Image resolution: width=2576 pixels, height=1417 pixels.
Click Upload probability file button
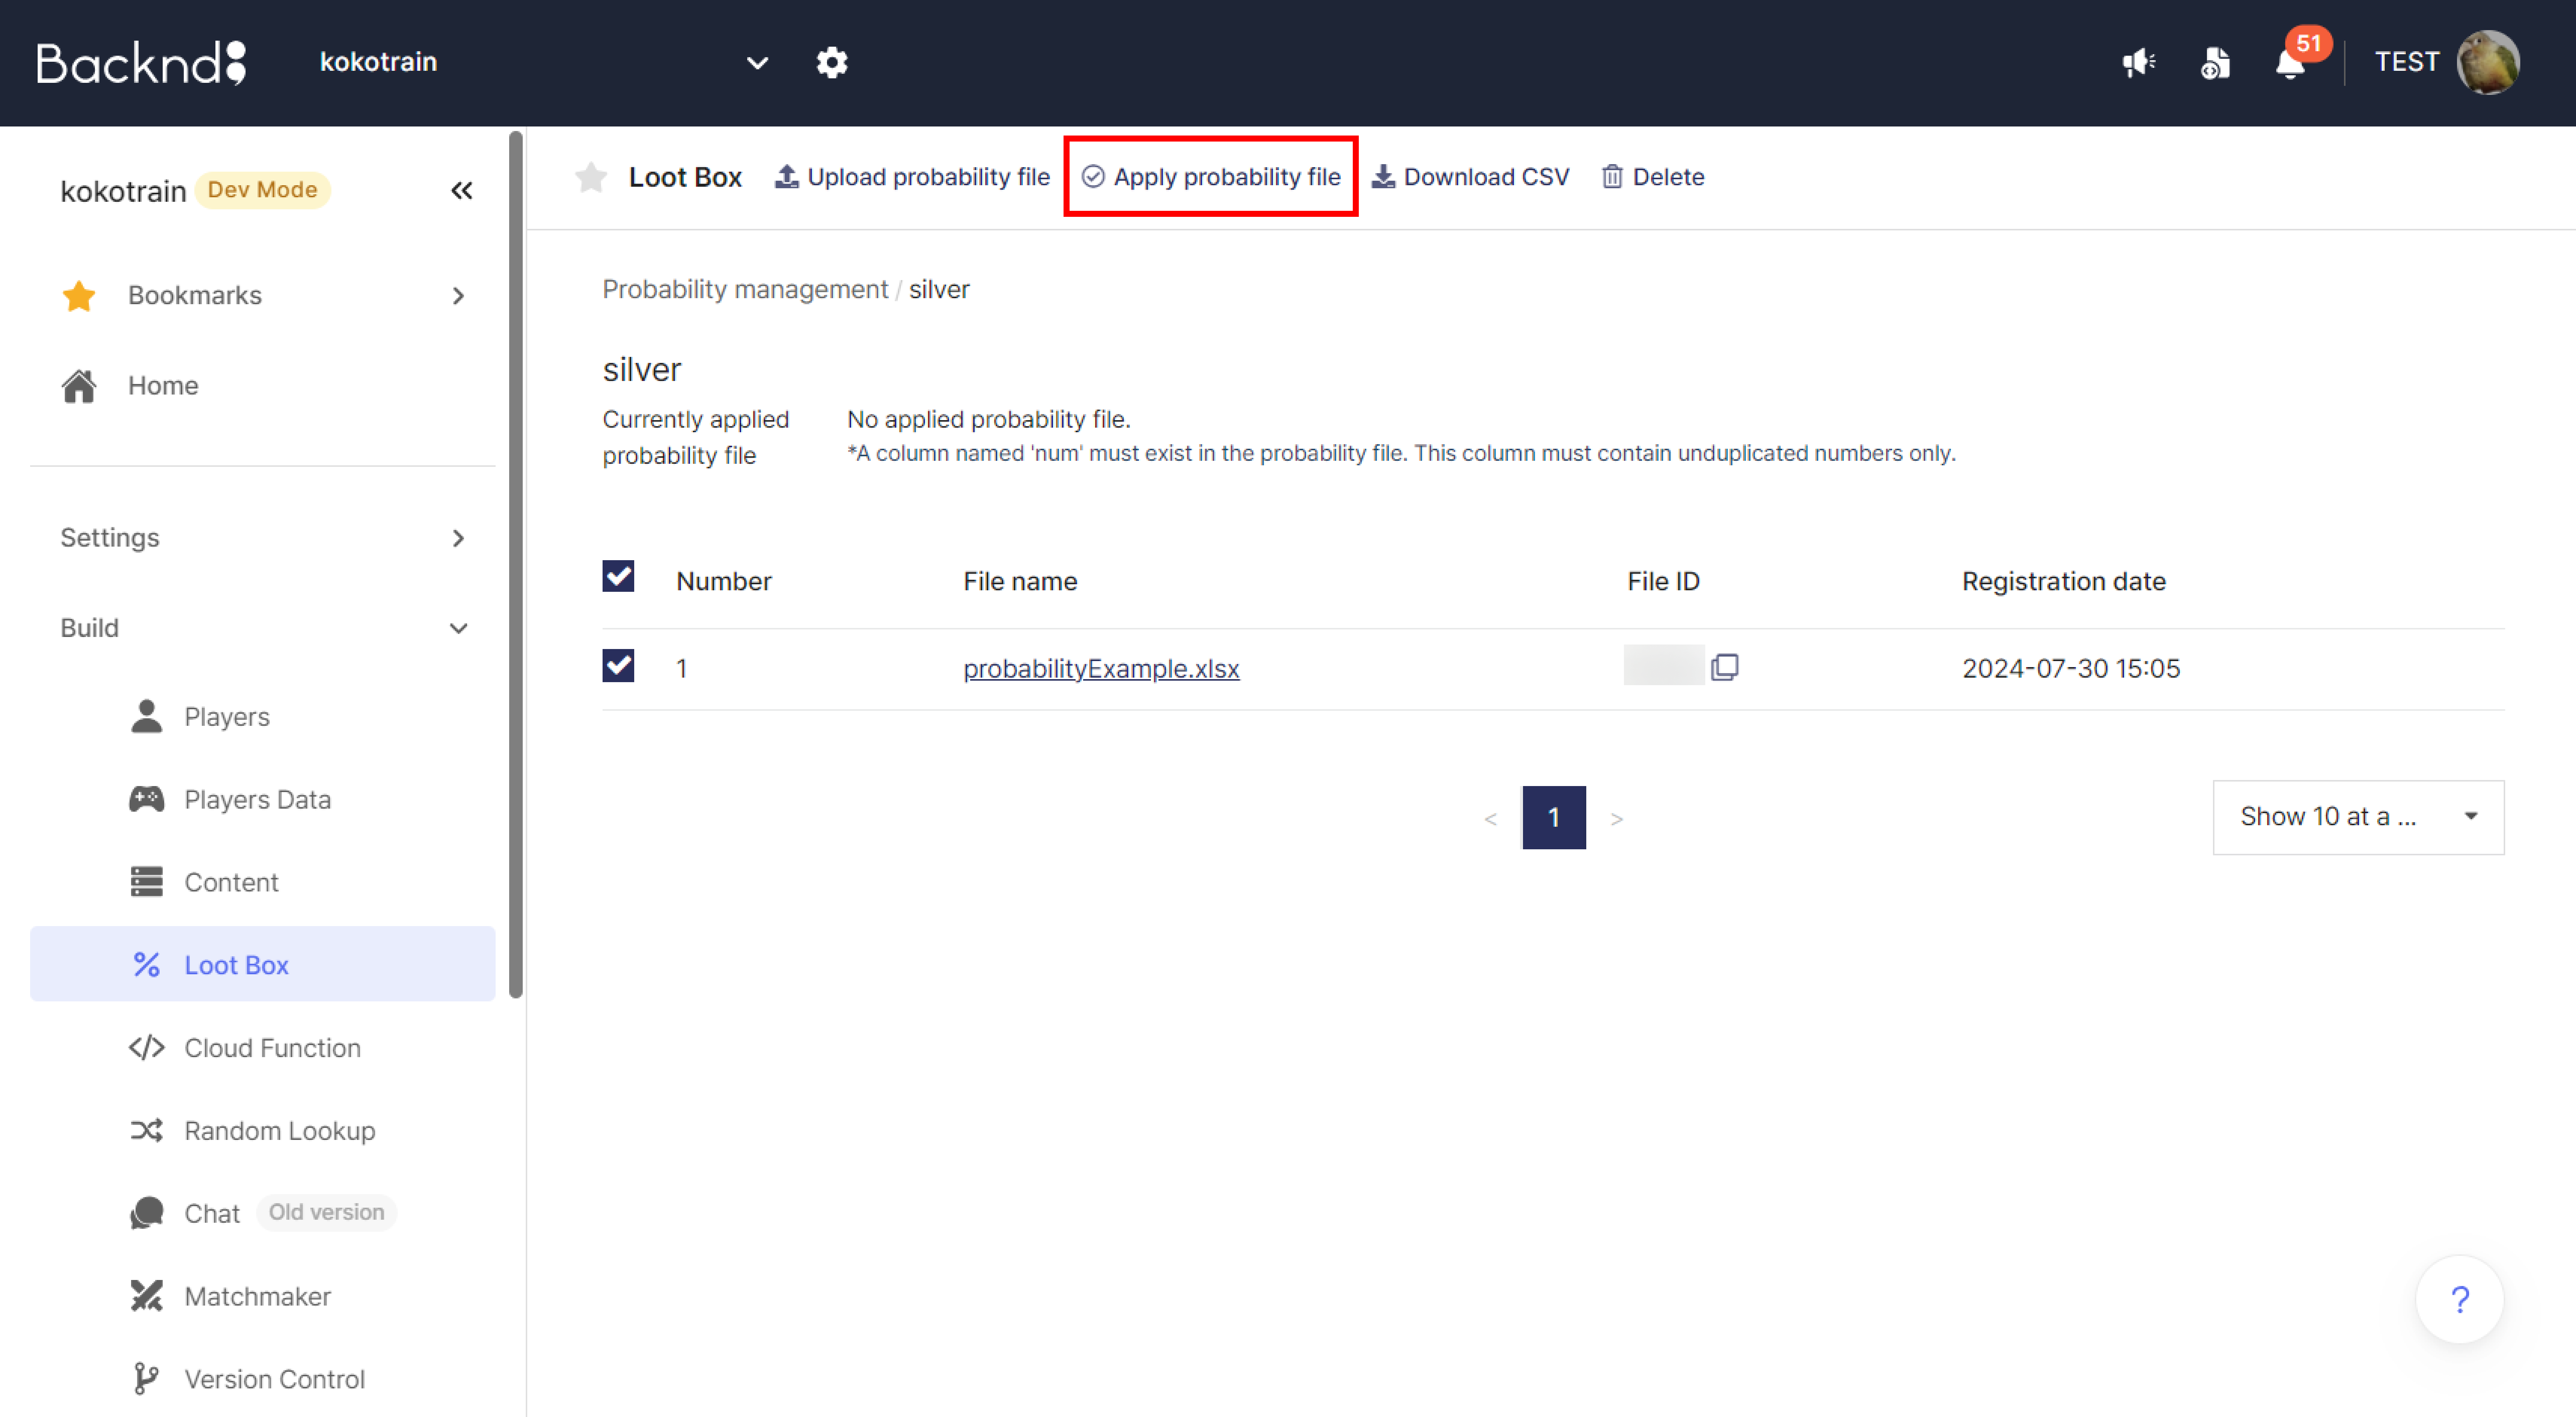[x=912, y=177]
